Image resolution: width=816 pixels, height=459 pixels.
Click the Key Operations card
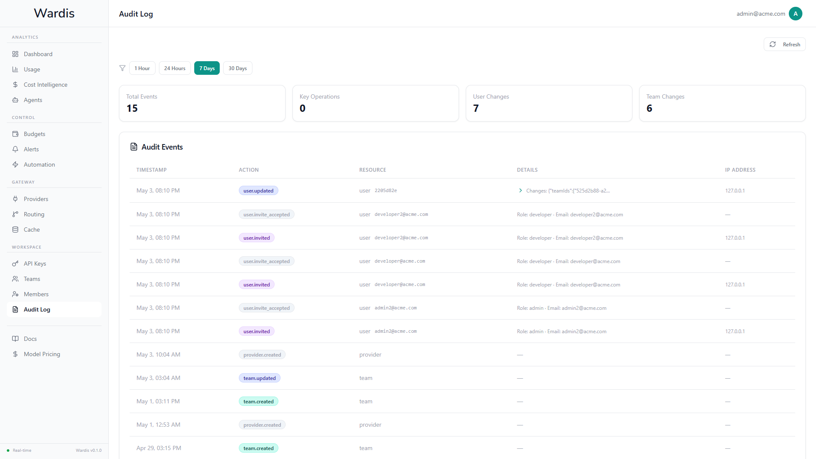coord(376,103)
